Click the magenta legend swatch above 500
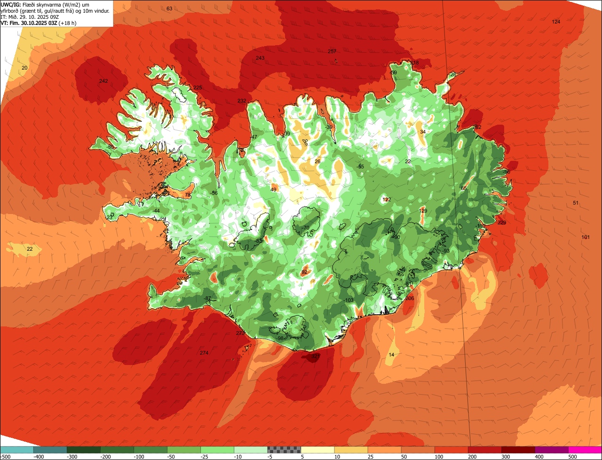 pos(585,450)
